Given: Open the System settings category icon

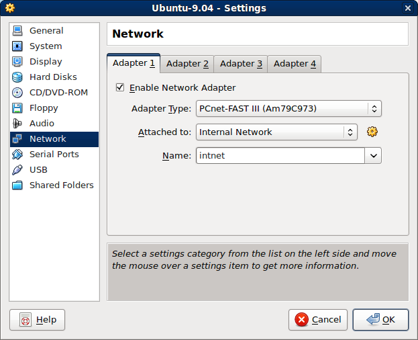Looking at the screenshot, I should (x=17, y=46).
